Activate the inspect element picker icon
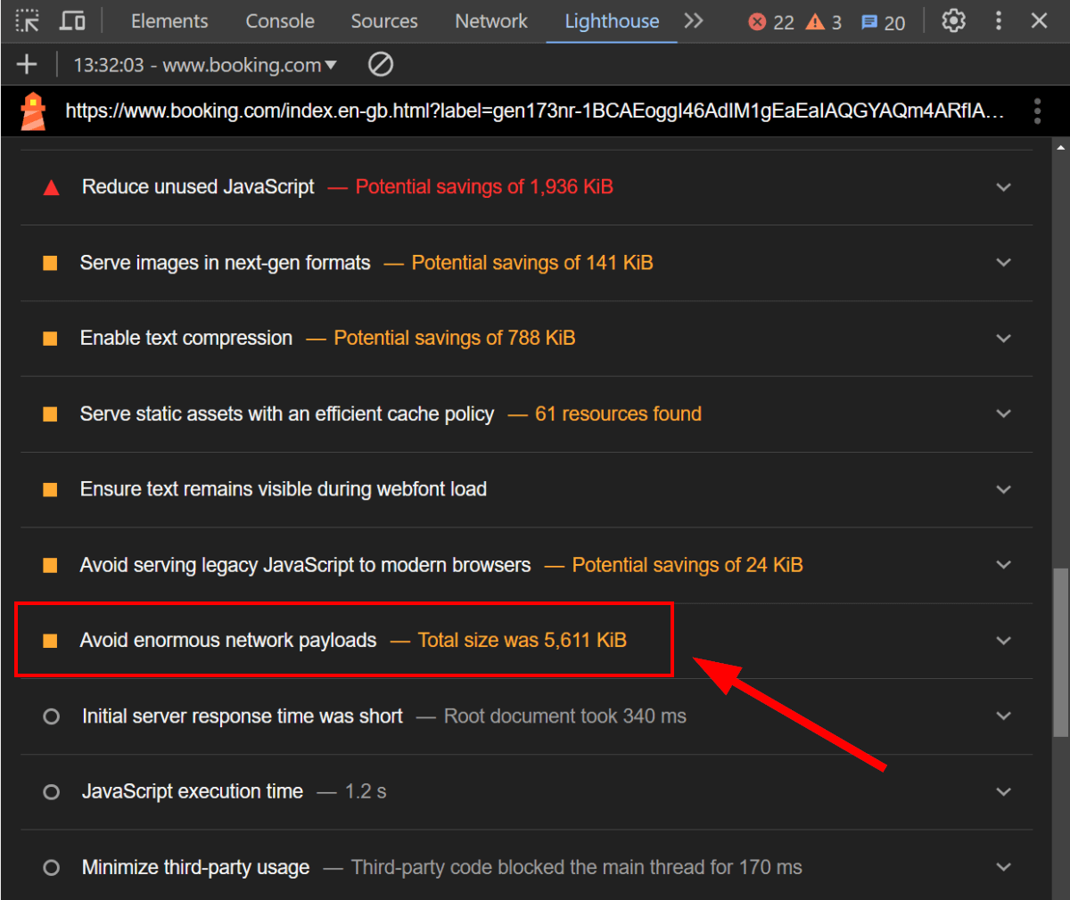The image size is (1070, 900). pos(28,20)
